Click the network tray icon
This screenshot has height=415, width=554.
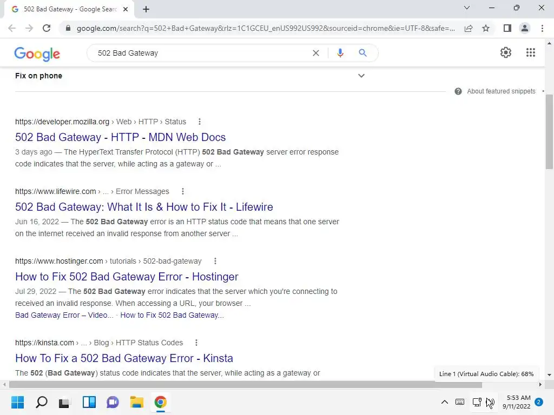(477, 402)
